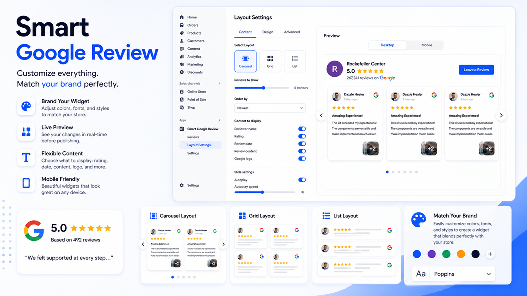The image size is (527, 296).
Task: Click the Mobile Friendly phone icon
Action: pyautogui.click(x=26, y=183)
